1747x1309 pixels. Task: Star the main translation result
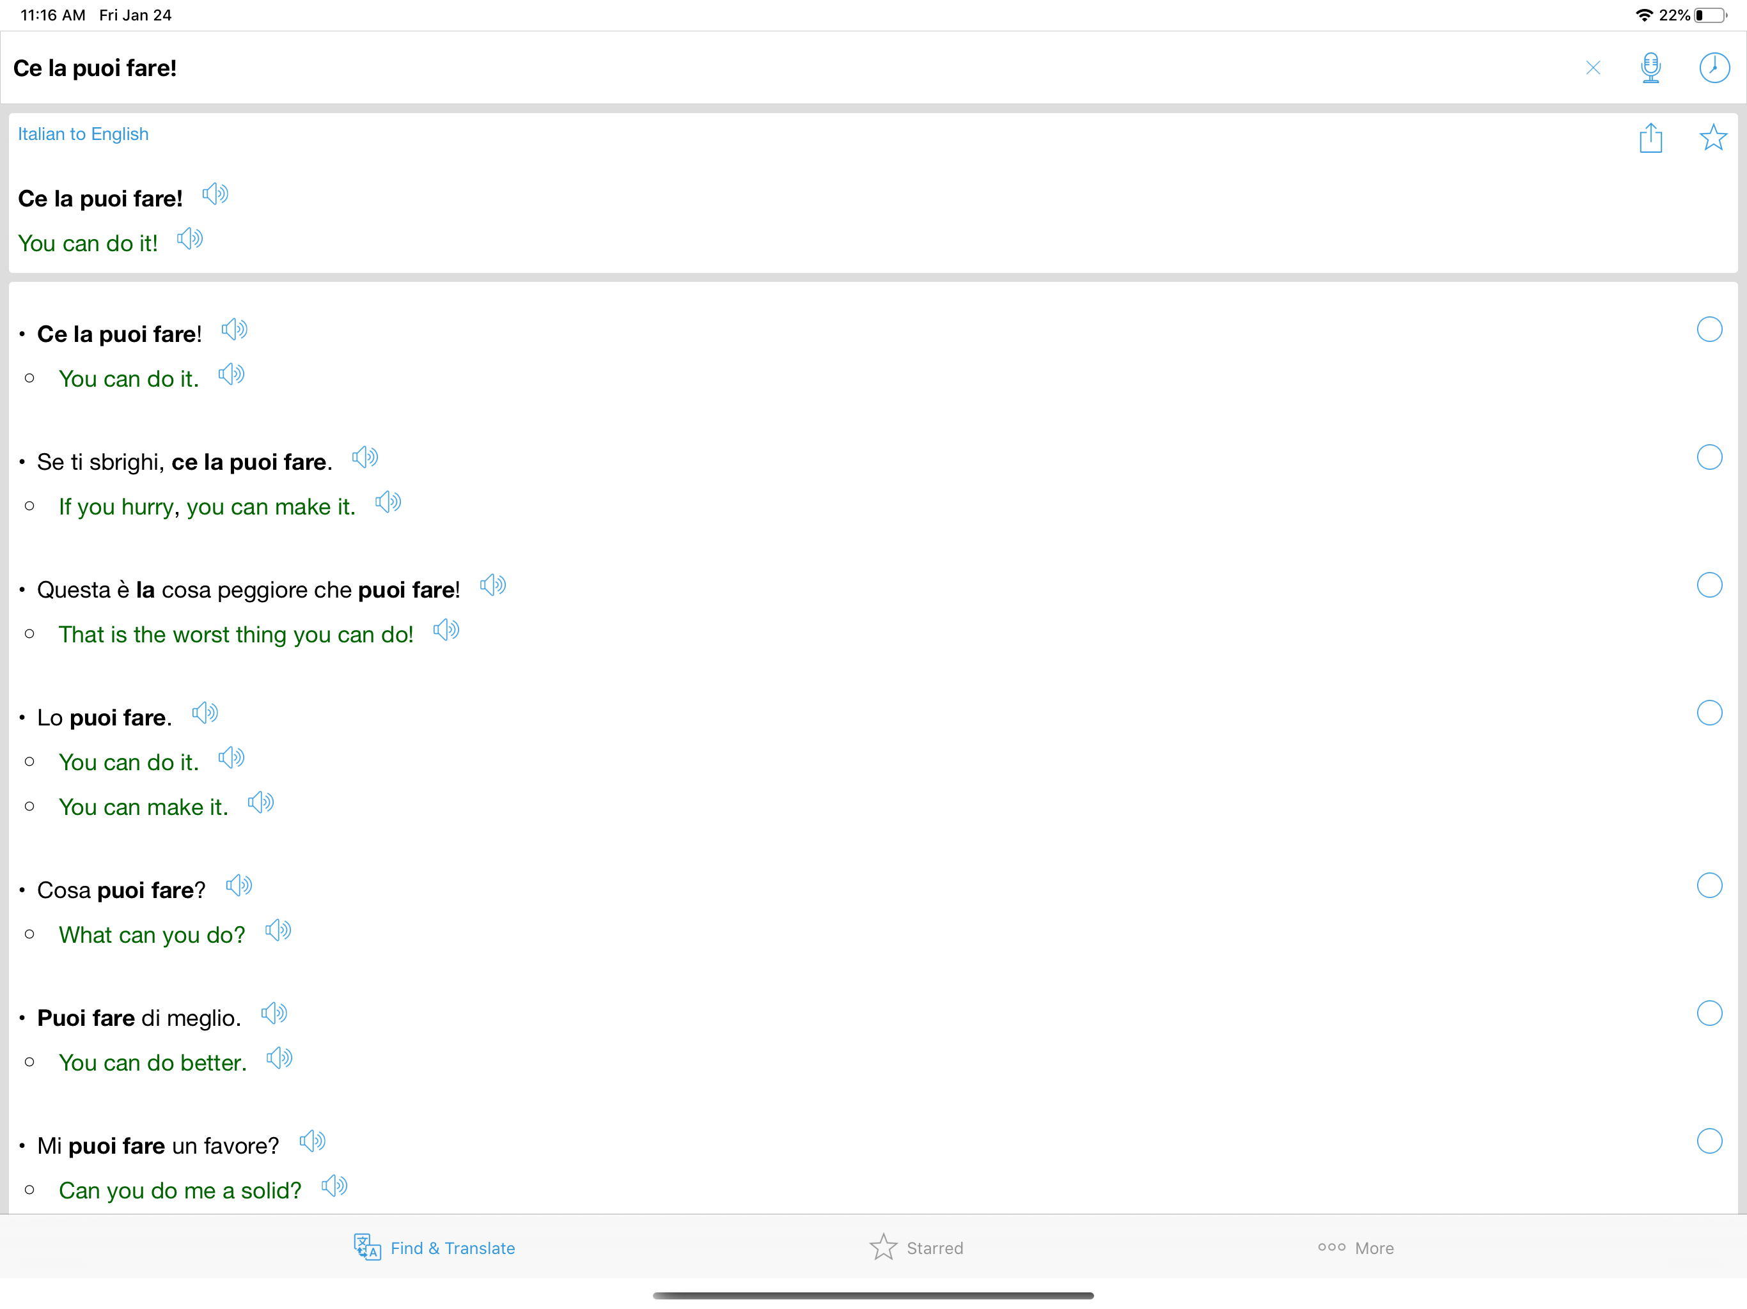click(1712, 138)
